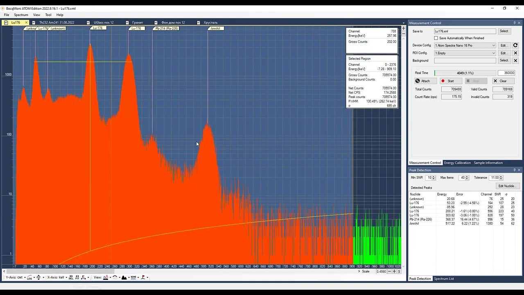Click the NONE waveform icon
This screenshot has height=295, width=524.
tap(133, 277)
